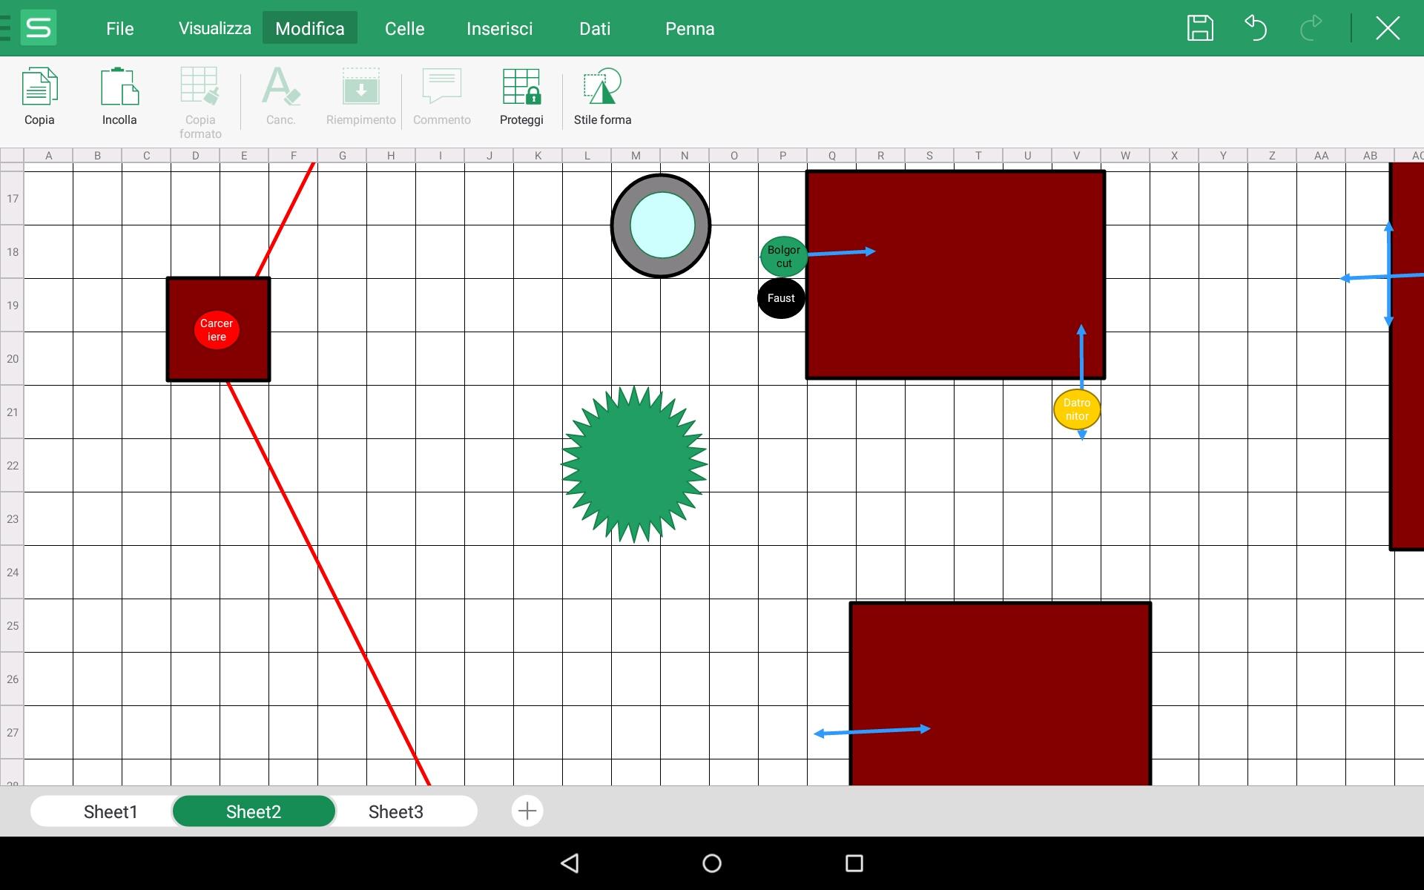1424x890 pixels.
Task: Undo the last action
Action: 1255,28
